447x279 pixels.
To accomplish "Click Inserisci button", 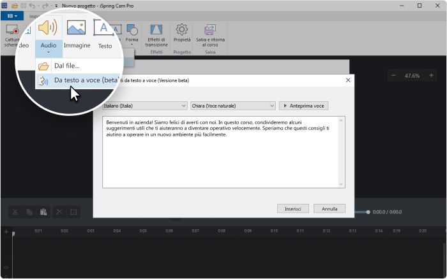I will (292, 208).
